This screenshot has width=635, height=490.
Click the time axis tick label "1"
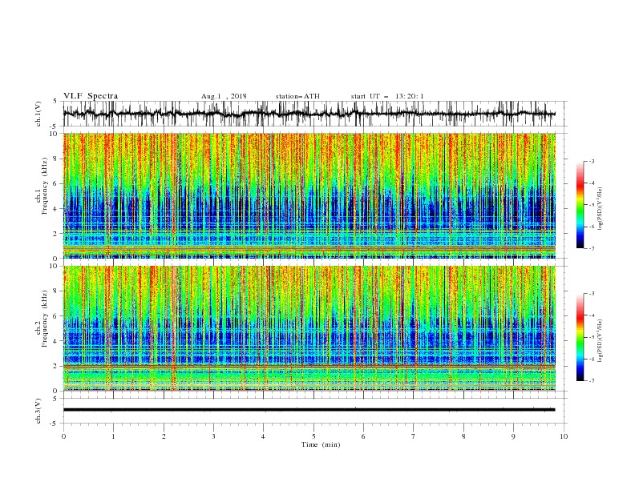[x=113, y=436]
